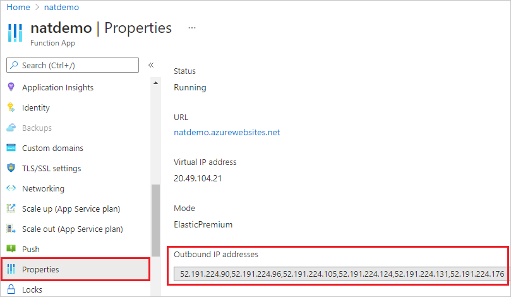Open natdemo.azurewebsites.net URL link
Screen dimensions: 511x297
pyautogui.click(x=227, y=132)
